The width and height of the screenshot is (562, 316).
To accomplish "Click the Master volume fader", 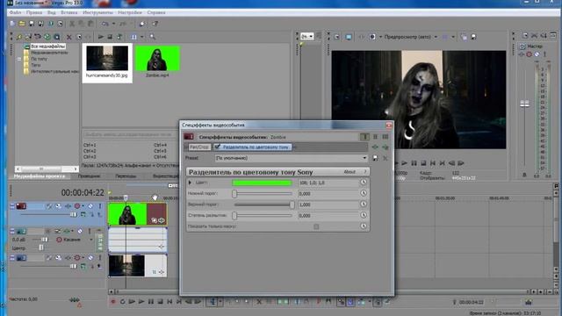I will tap(525, 104).
